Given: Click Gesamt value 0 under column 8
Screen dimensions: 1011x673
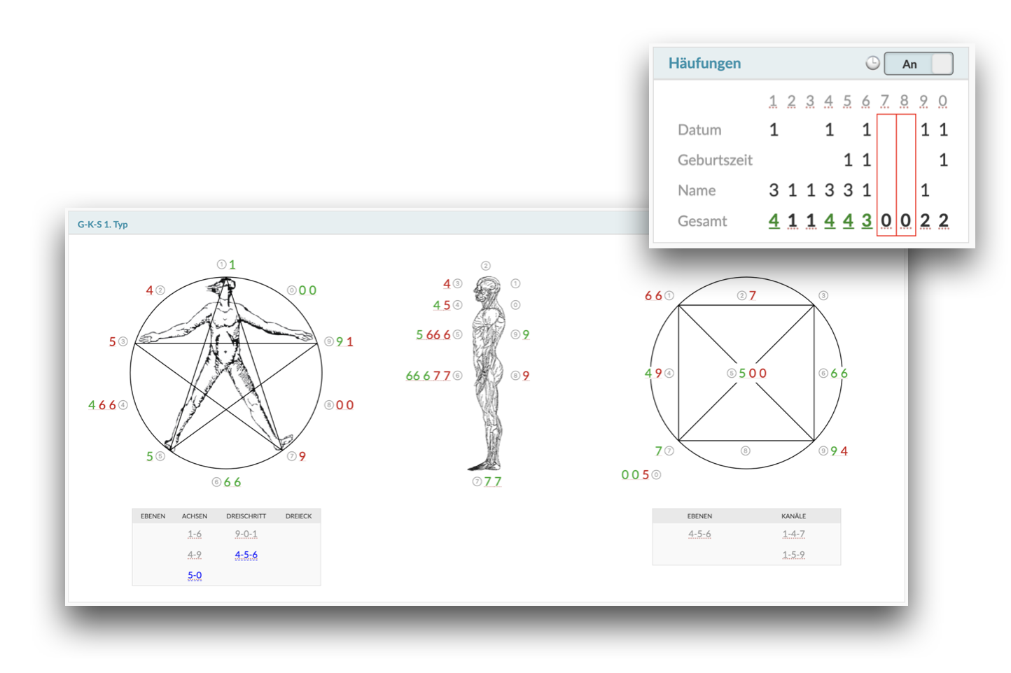Looking at the screenshot, I should click(905, 221).
